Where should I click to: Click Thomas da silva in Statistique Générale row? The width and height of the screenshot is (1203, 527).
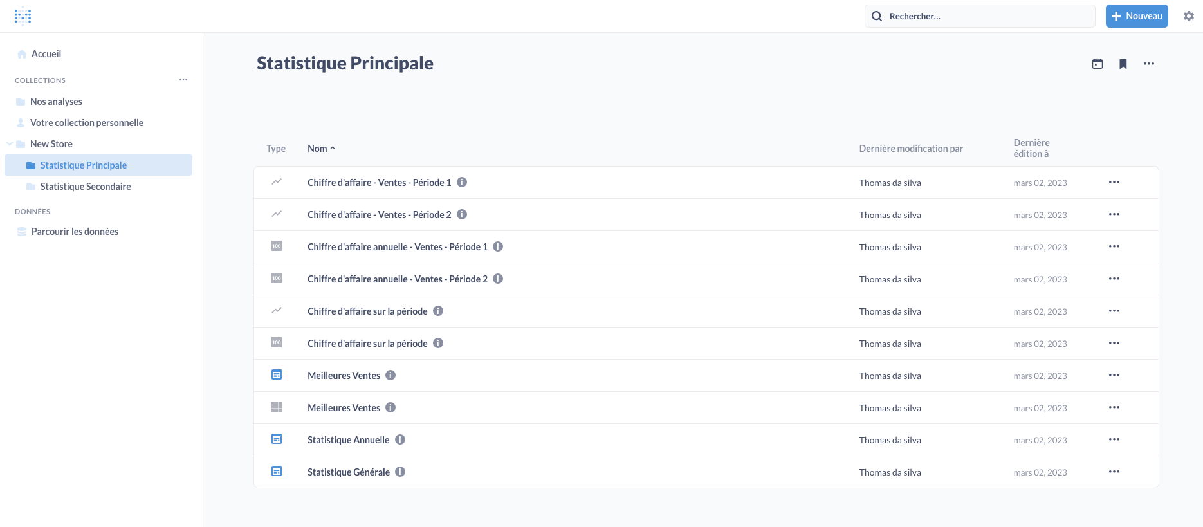coord(890,472)
